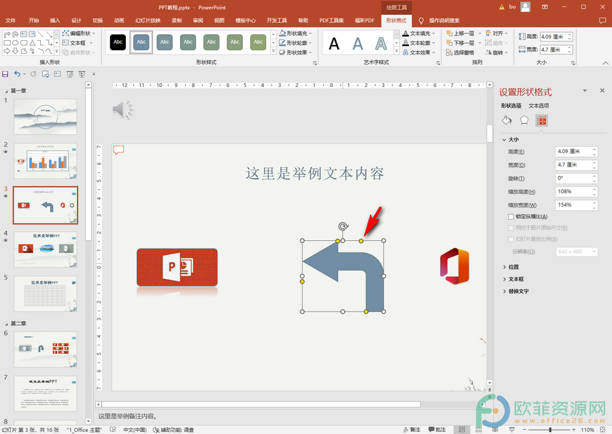The width and height of the screenshot is (612, 434).
Task: Fit slide to current window
Action: pos(602,430)
